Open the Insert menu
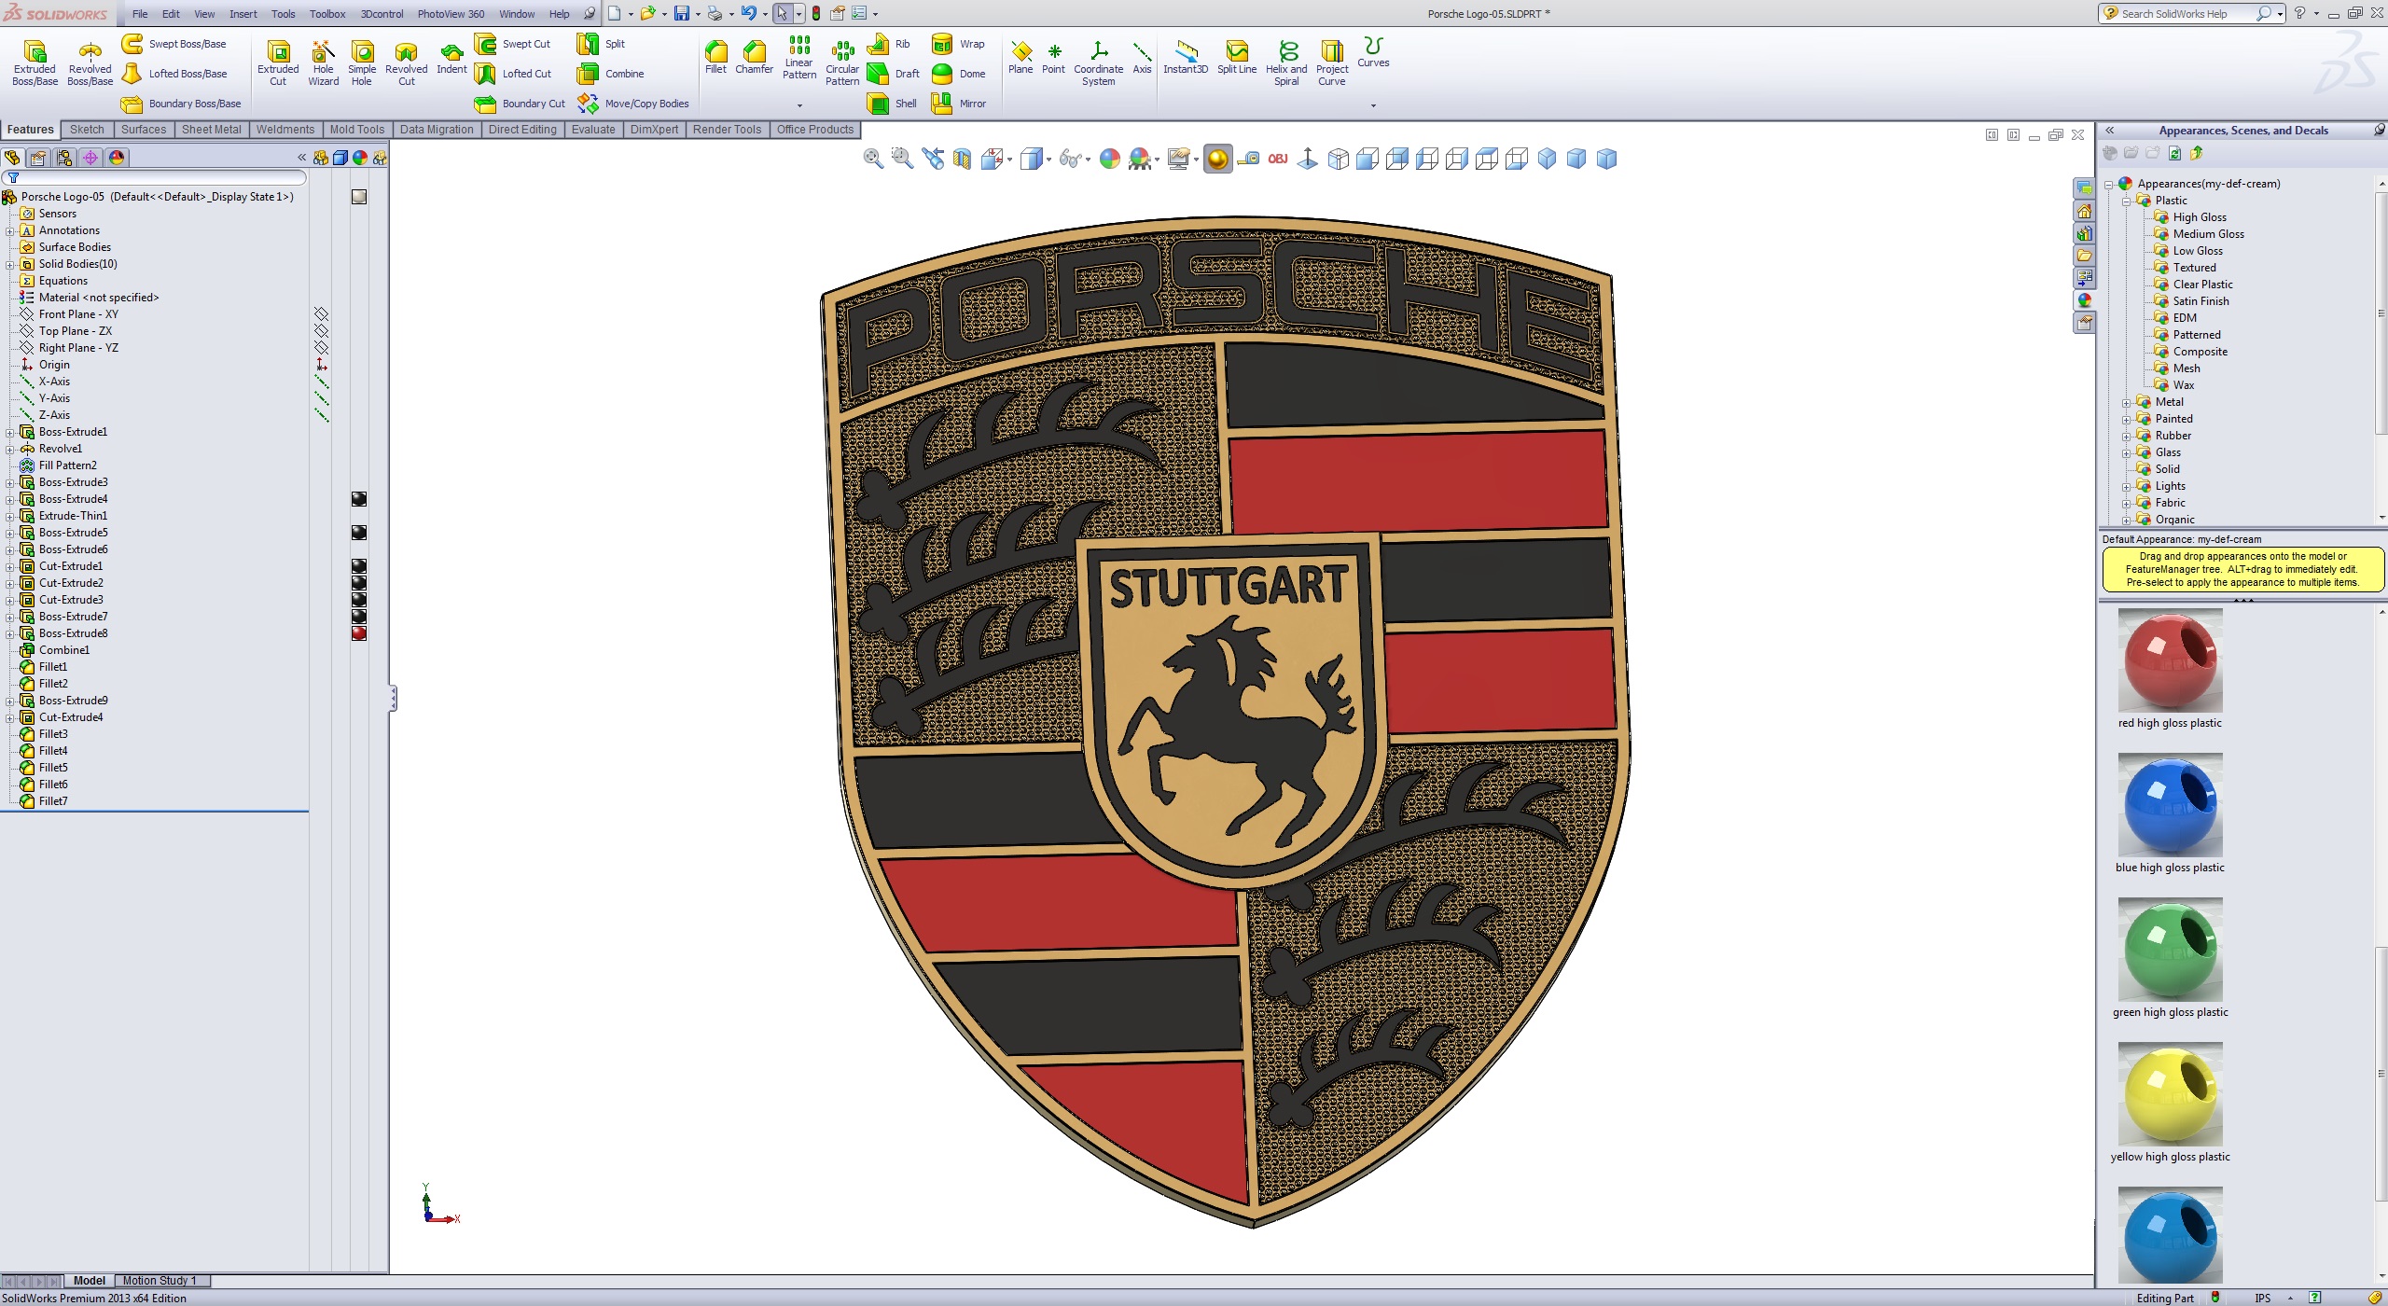This screenshot has height=1306, width=2388. coord(243,14)
